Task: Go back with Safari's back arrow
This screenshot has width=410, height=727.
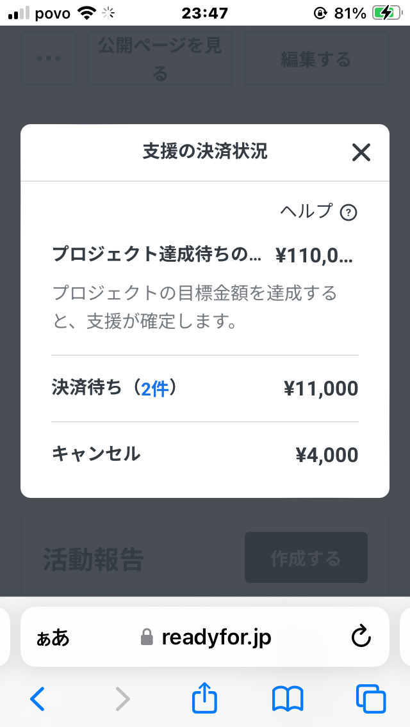Action: point(38,699)
